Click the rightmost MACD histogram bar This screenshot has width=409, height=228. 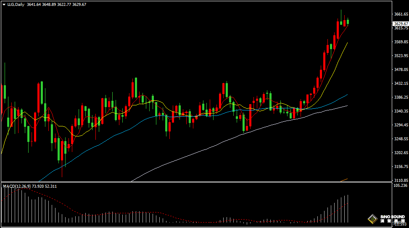(x=348, y=208)
